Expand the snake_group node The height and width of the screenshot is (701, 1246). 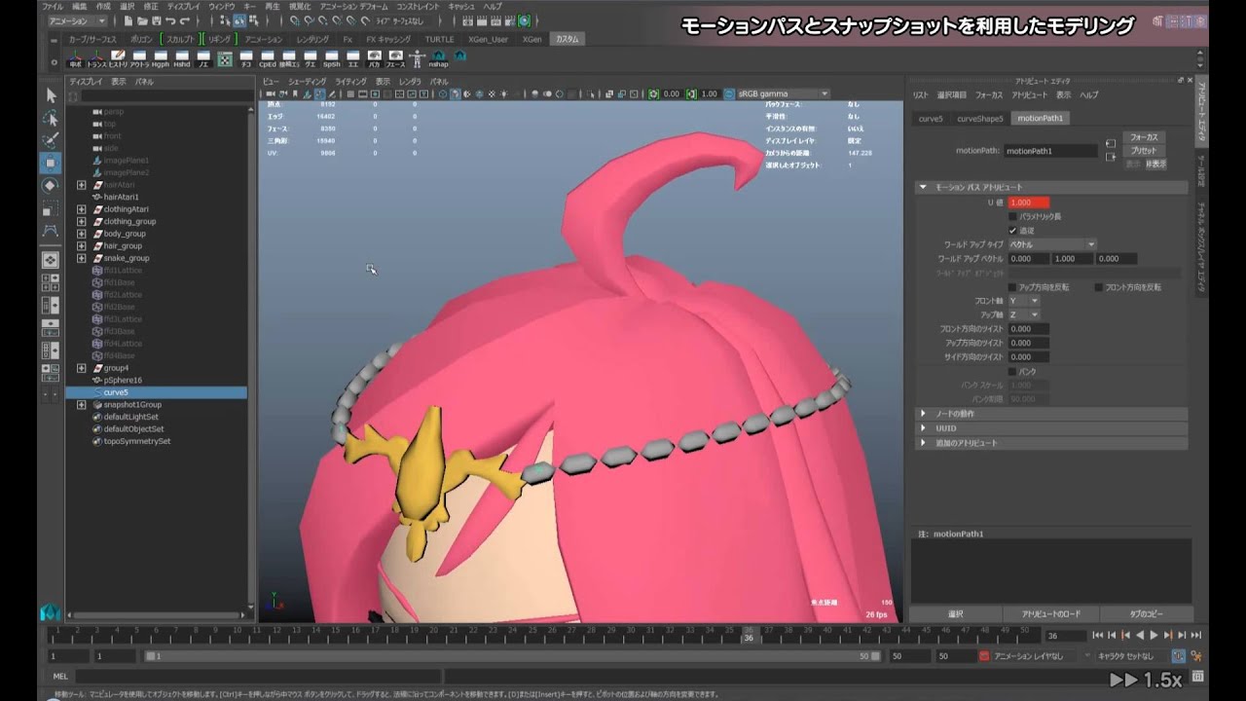(x=82, y=258)
